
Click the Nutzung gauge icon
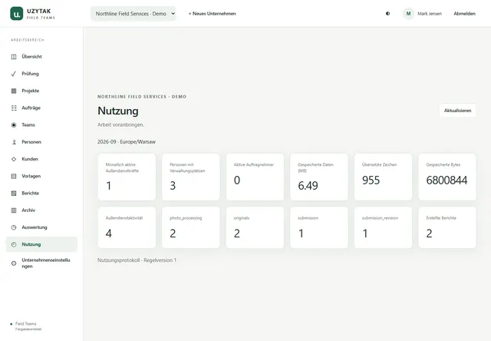pos(14,244)
